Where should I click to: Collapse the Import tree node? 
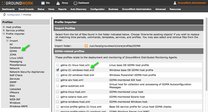coord(7,41)
